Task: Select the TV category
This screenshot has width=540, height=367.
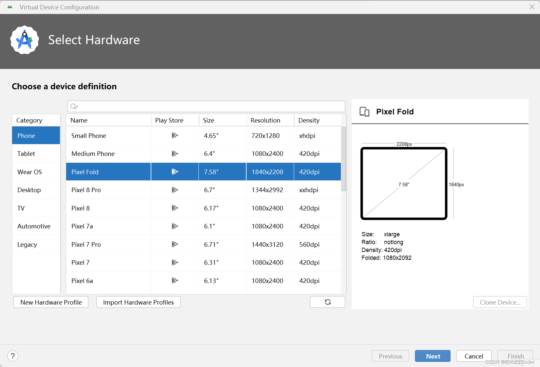Action: pyautogui.click(x=36, y=208)
